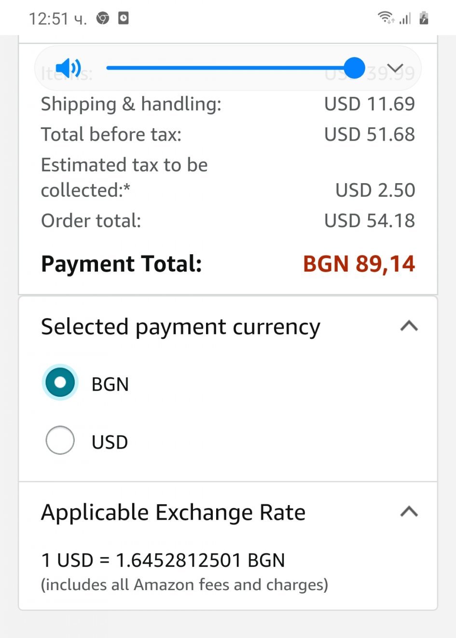
Task: Tap the BGN 89,14 payment total amount
Action: point(359,264)
